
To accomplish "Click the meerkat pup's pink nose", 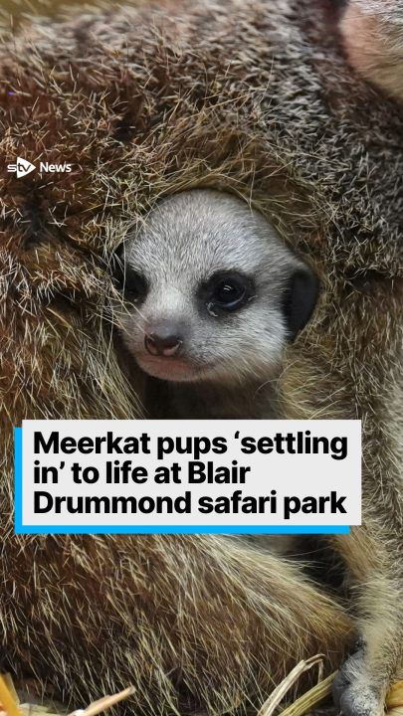I will 162,344.
